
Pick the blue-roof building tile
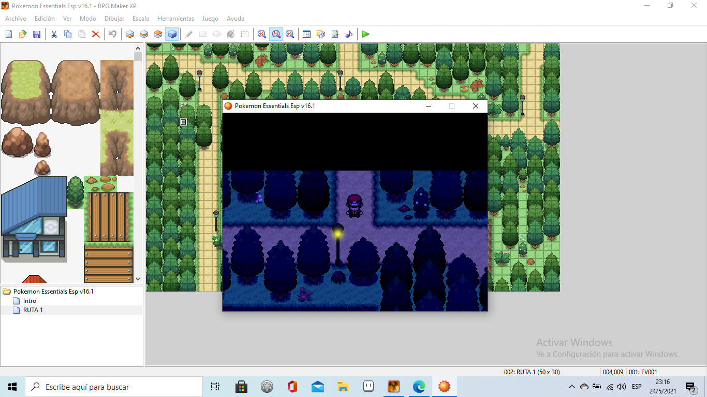coord(34,217)
